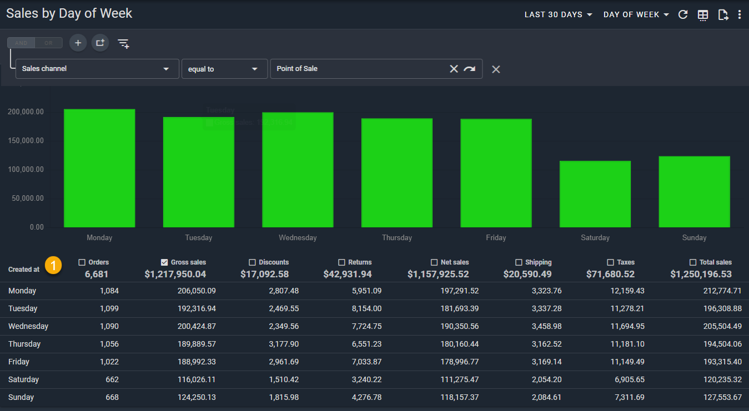Screen dimensions: 749x411
Task: Tick the Net sales checkbox
Action: [434, 262]
